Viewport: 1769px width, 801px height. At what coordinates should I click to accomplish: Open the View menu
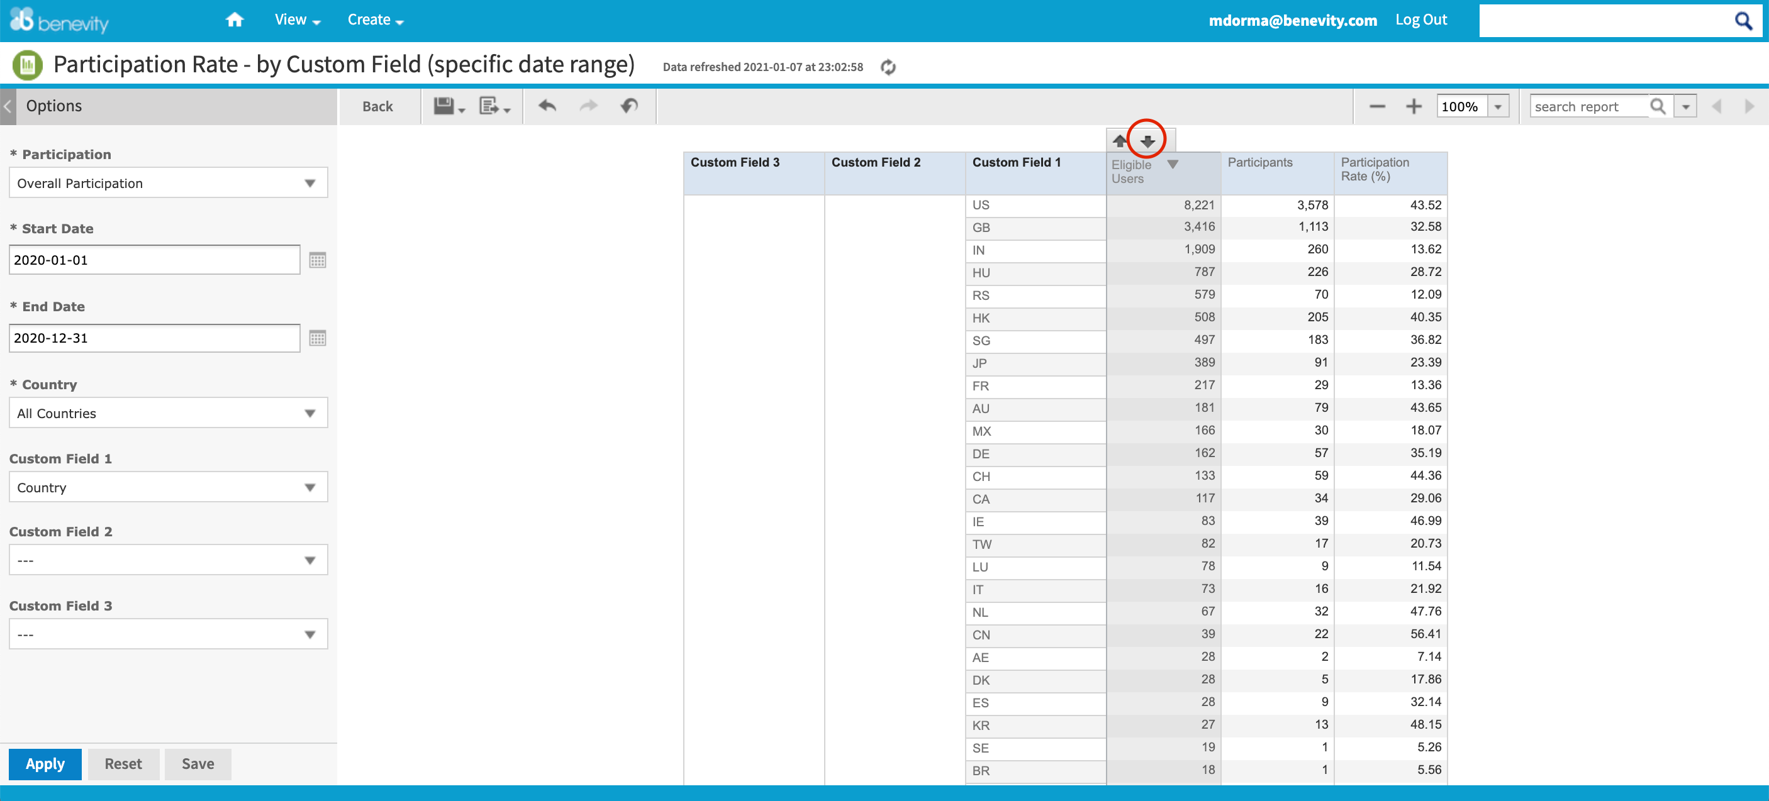(x=298, y=20)
